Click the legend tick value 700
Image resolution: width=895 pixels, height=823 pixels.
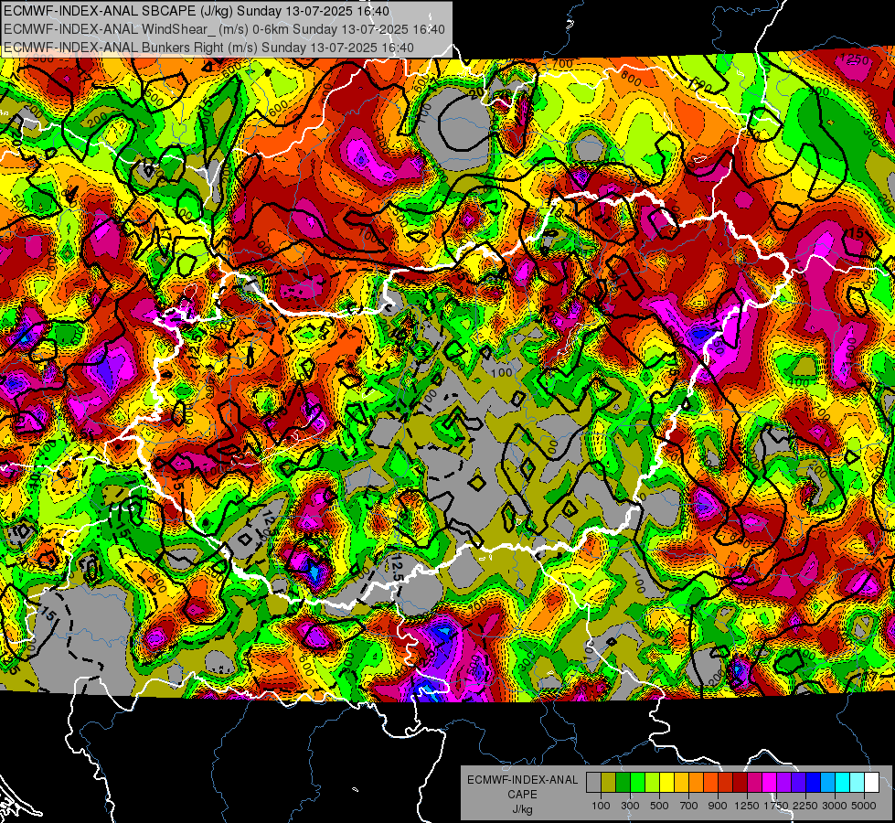tap(689, 806)
